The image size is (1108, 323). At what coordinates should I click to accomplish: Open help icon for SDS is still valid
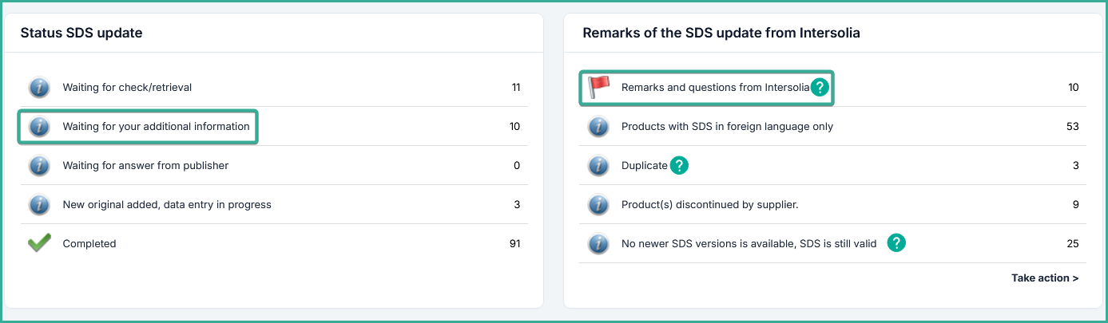[897, 243]
